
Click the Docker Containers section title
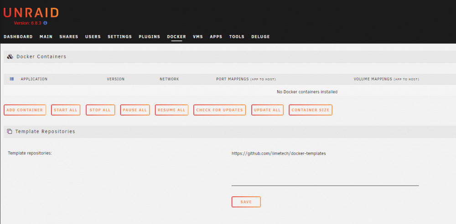(x=41, y=56)
